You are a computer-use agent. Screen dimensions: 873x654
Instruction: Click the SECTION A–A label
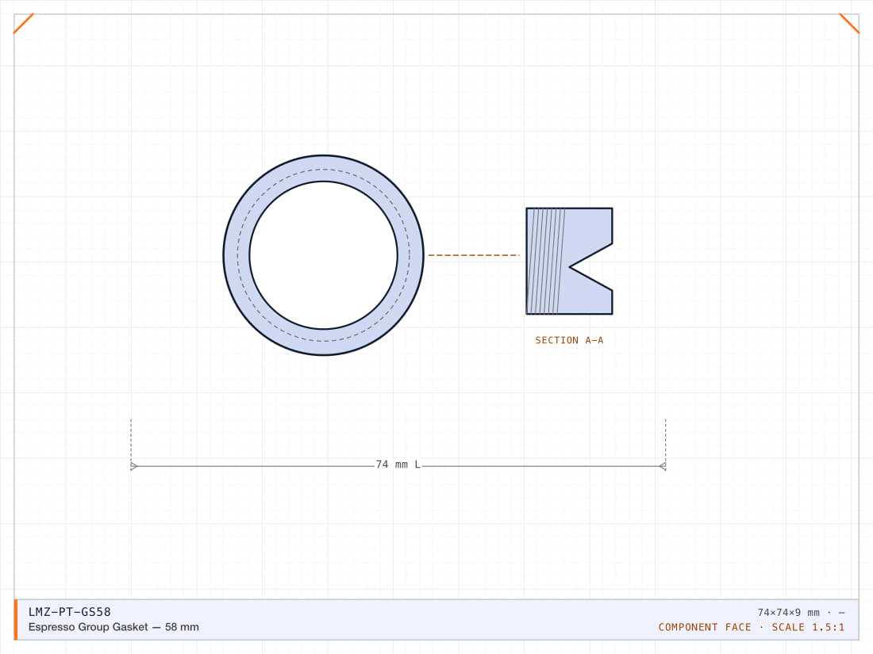(x=569, y=340)
